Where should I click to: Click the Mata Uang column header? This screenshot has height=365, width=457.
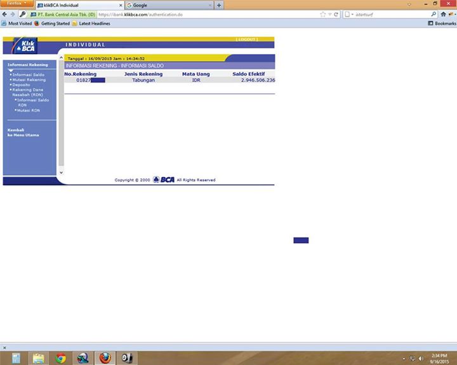(x=196, y=74)
